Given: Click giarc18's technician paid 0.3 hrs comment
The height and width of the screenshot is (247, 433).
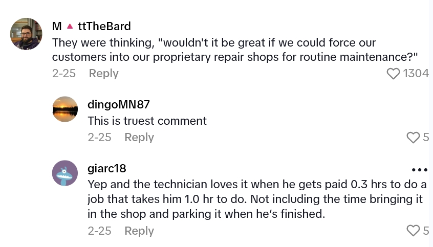Looking at the screenshot, I should click(x=257, y=199).
